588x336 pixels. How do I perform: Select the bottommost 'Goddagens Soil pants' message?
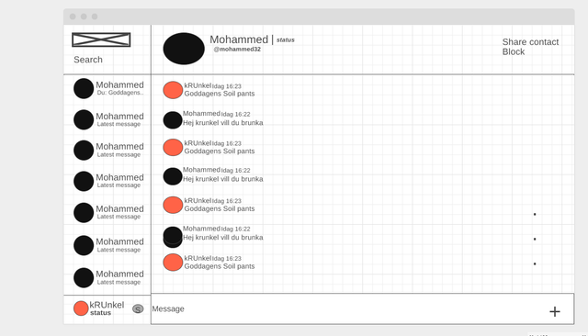220,266
